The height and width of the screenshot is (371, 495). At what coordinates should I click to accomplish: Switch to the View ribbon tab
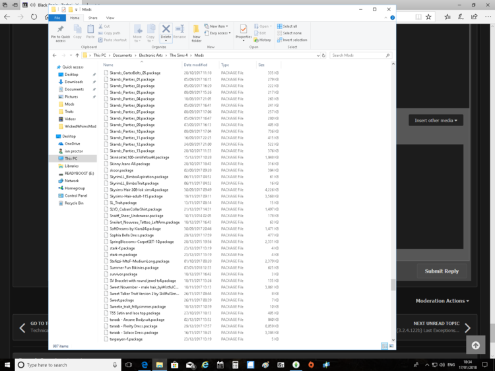tap(110, 18)
